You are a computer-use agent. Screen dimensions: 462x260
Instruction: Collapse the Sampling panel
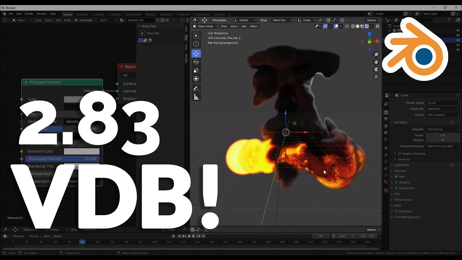pos(400,122)
